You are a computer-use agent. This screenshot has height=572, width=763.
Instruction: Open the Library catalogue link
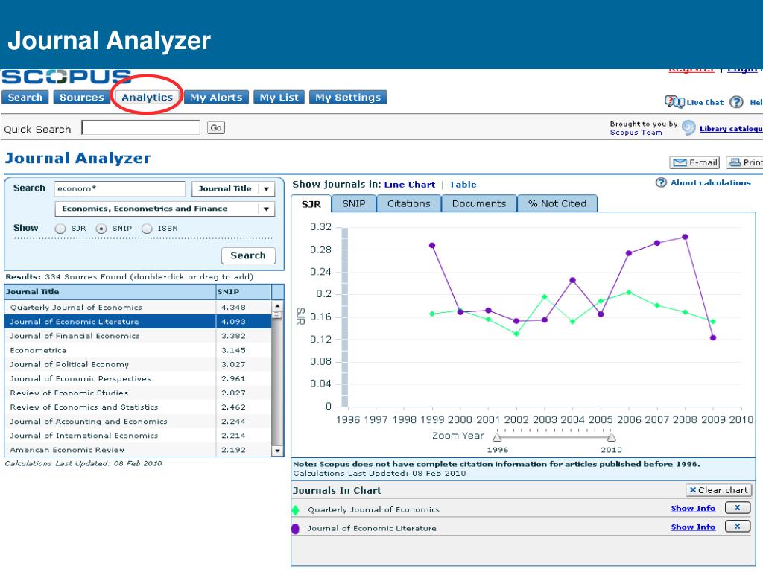tap(731, 128)
